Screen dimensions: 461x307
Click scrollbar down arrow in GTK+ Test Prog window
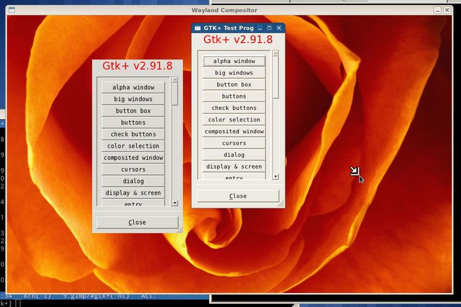coord(275,177)
